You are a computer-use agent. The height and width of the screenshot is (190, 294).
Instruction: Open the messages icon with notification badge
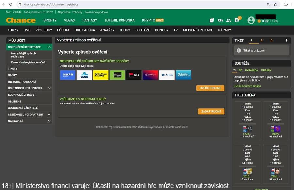tap(237, 20)
